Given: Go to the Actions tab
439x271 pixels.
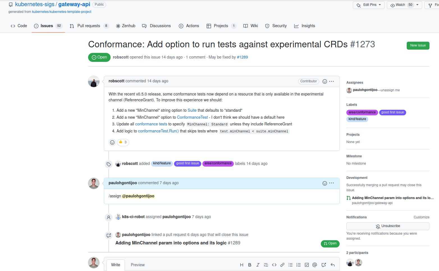Looking at the screenshot, I should pyautogui.click(x=189, y=26).
